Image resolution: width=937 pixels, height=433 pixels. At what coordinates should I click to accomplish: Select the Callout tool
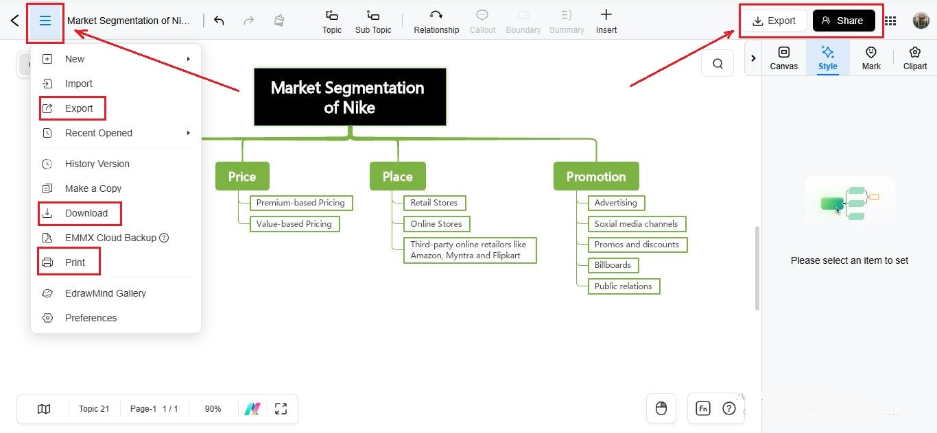click(482, 21)
